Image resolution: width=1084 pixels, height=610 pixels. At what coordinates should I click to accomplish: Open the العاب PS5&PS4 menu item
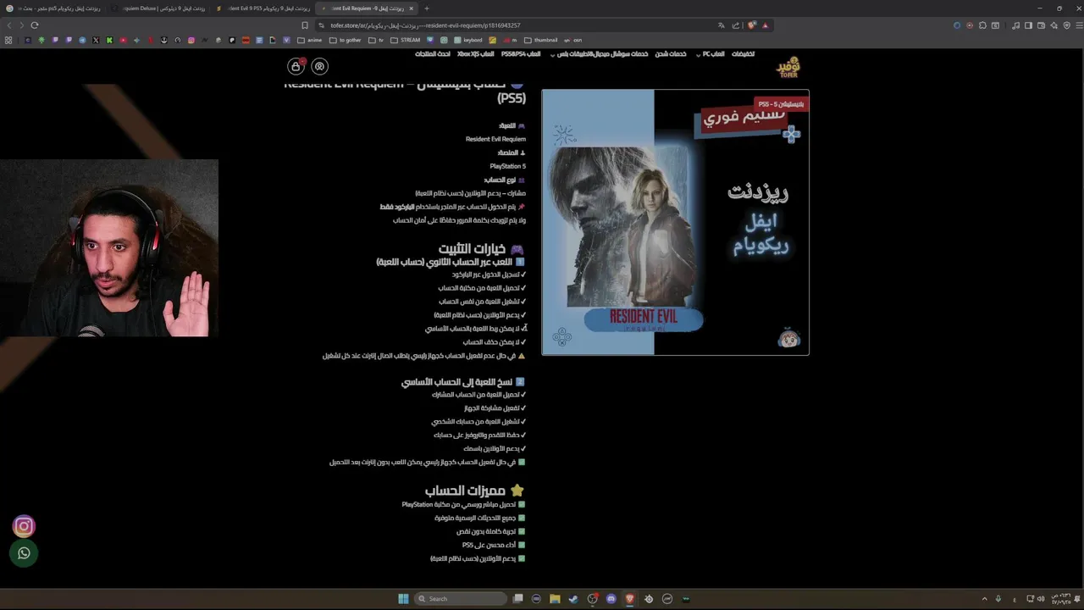(521, 54)
